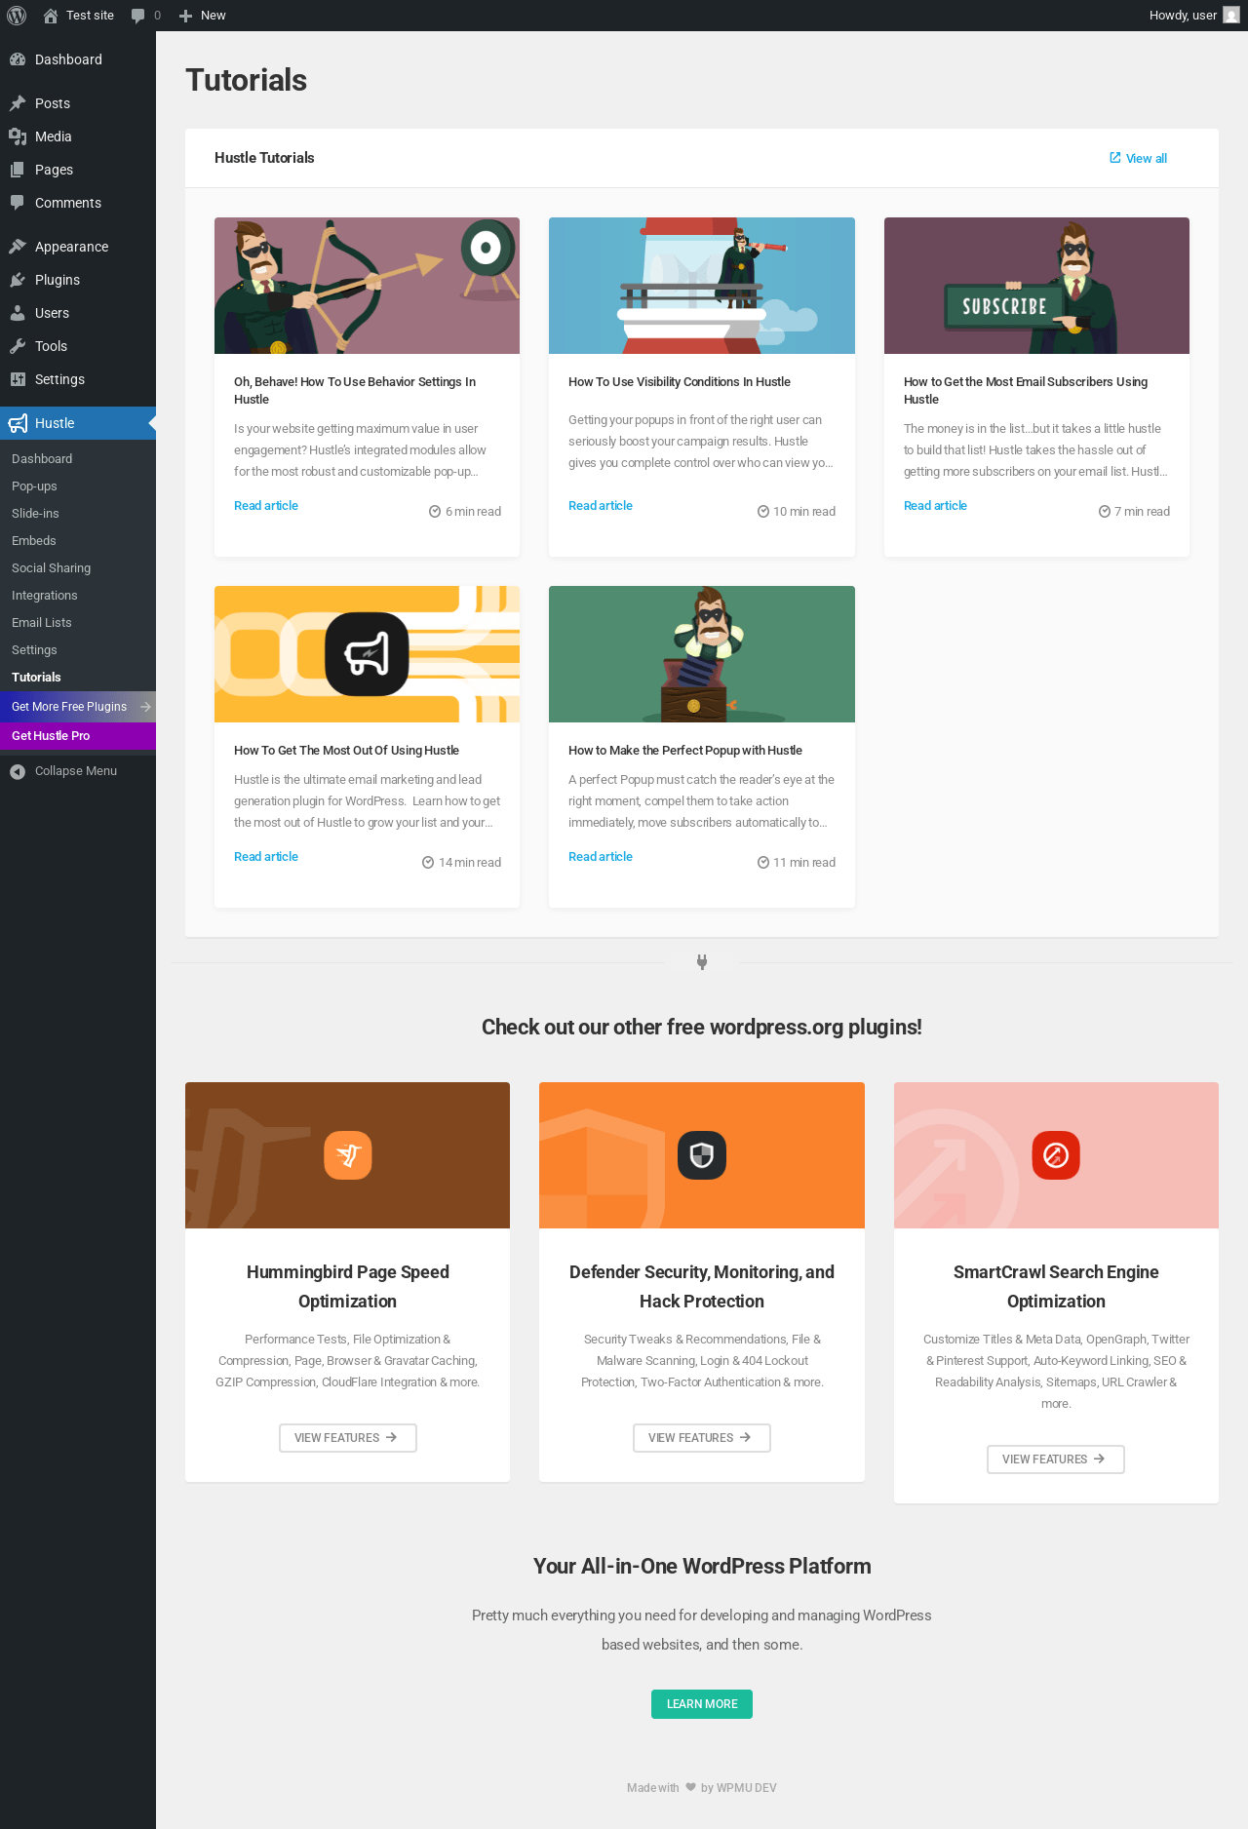Viewport: 1248px width, 1829px height.
Task: Click the Dashboard gauge icon in sidebar
Action: [x=18, y=59]
